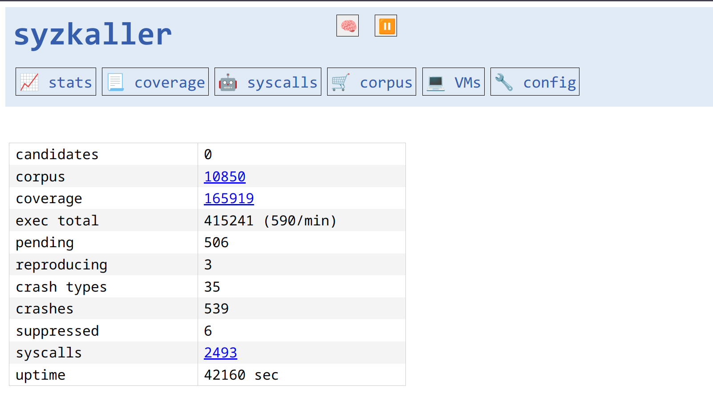This screenshot has height=401, width=713.
Task: Open the shopping-cart corpus icon
Action: point(340,81)
